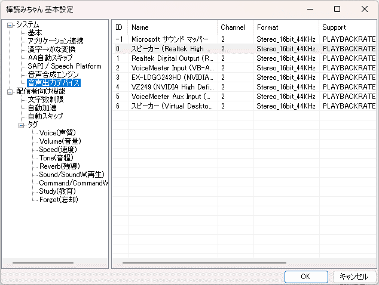The width and height of the screenshot is (379, 285).
Task: Select VoiceMeeter Input (VB-A device row
Action: [244, 68]
